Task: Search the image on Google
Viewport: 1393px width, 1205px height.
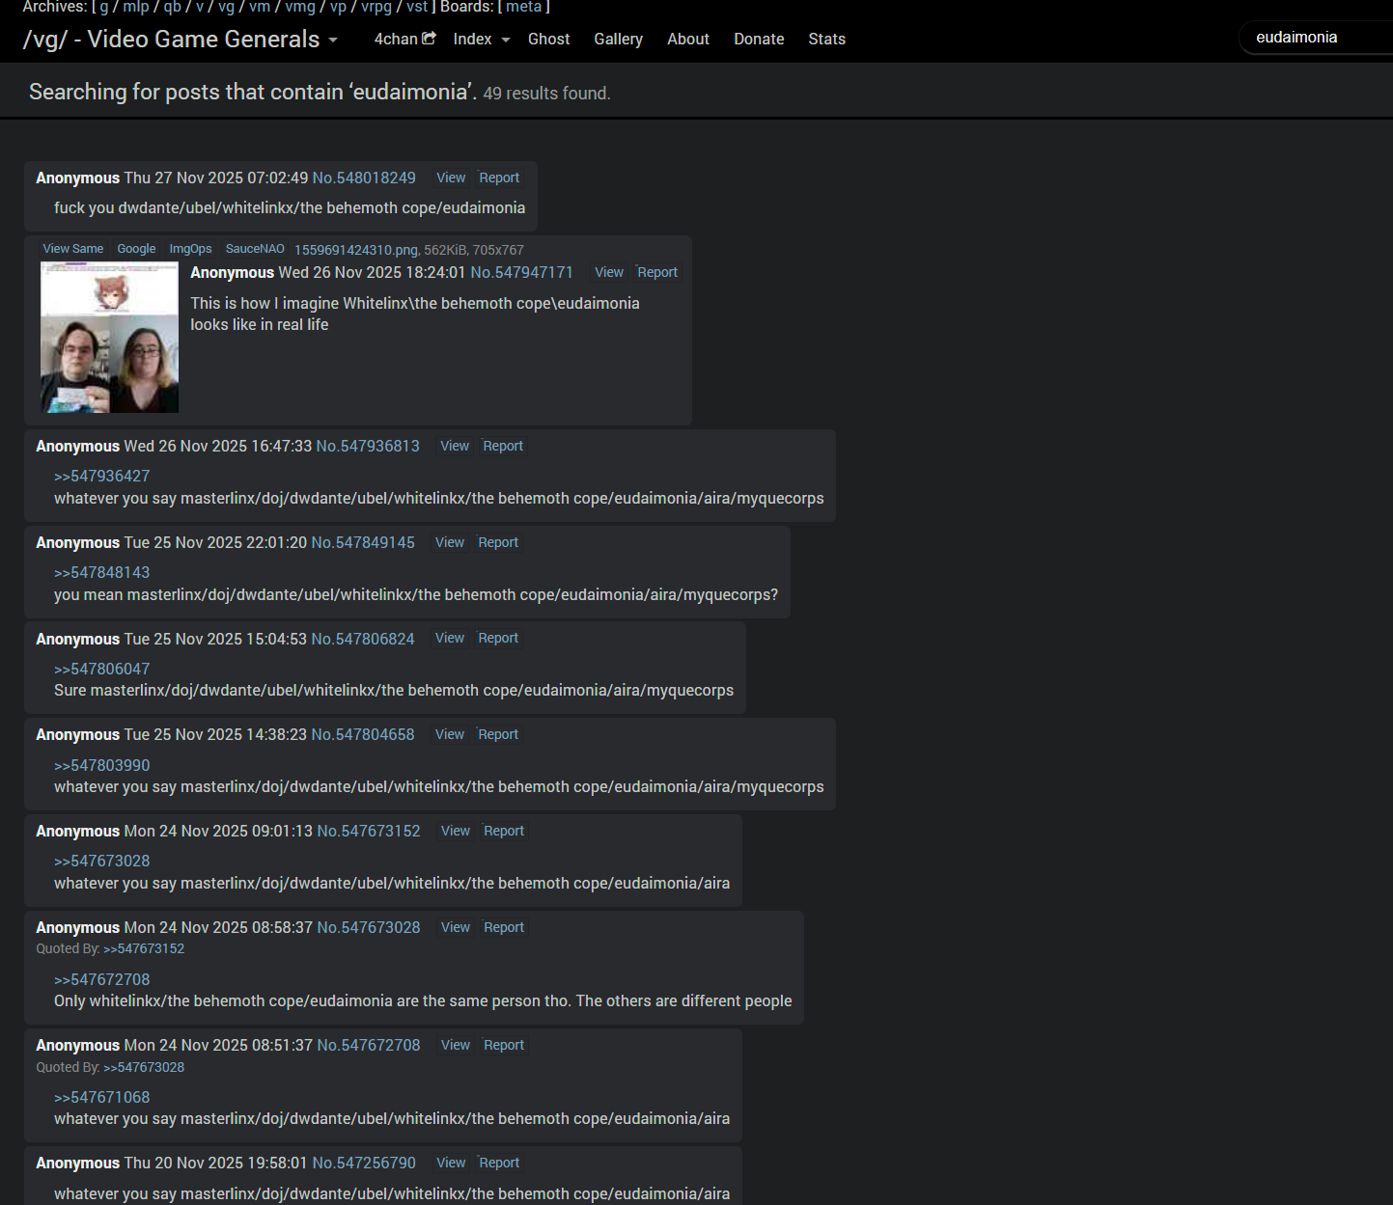Action: point(136,249)
